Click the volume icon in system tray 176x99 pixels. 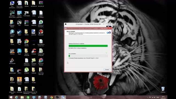(x=155, y=97)
